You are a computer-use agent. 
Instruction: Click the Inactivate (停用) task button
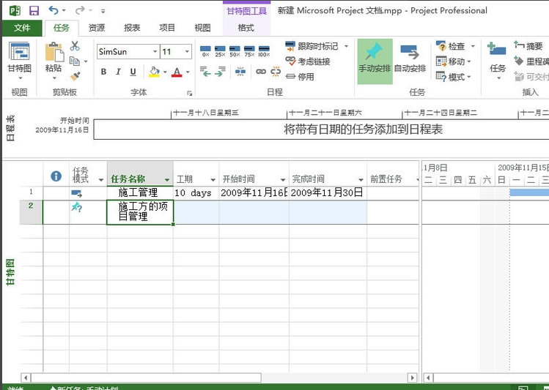pyautogui.click(x=301, y=76)
